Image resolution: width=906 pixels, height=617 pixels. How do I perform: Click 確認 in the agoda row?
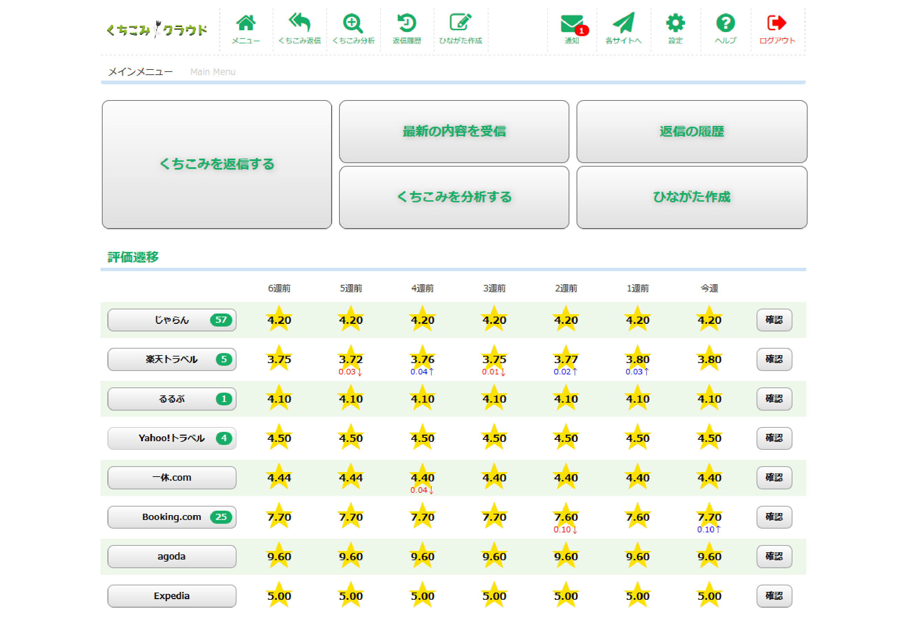coord(774,556)
